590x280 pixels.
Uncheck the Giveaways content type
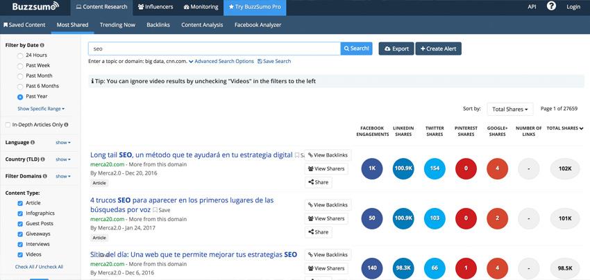coord(20,234)
